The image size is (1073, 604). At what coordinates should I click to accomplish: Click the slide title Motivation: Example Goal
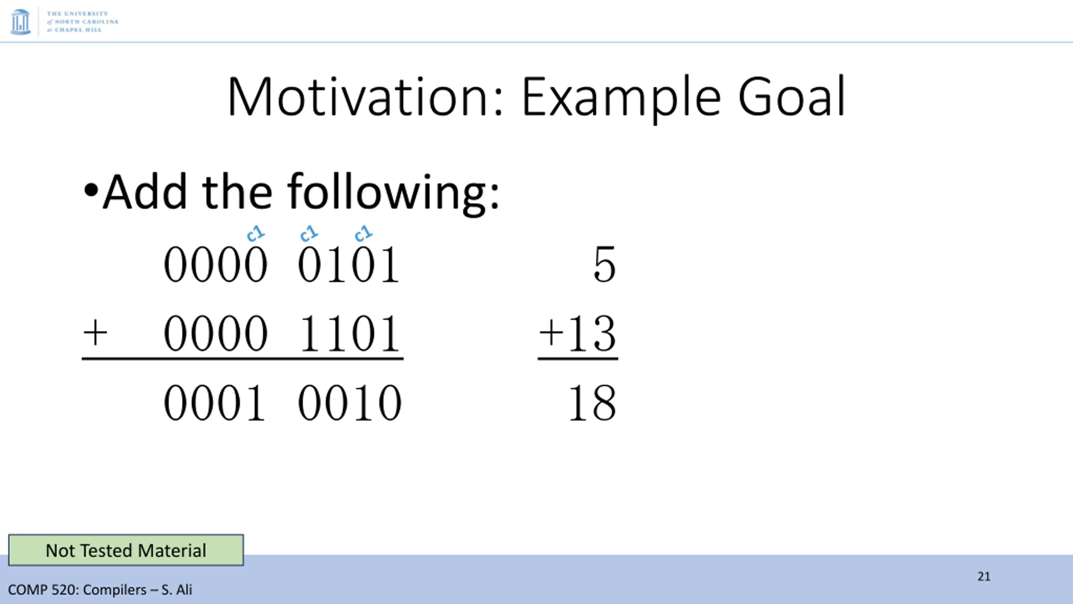point(536,97)
